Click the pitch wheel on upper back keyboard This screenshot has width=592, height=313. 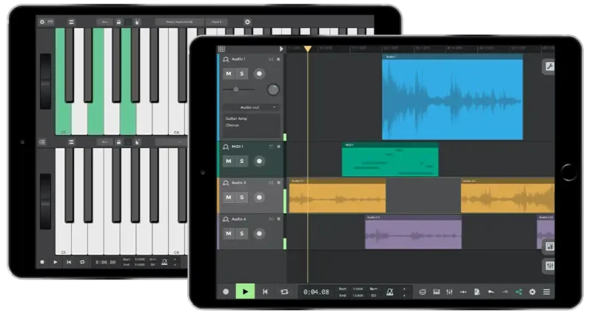pos(45,81)
